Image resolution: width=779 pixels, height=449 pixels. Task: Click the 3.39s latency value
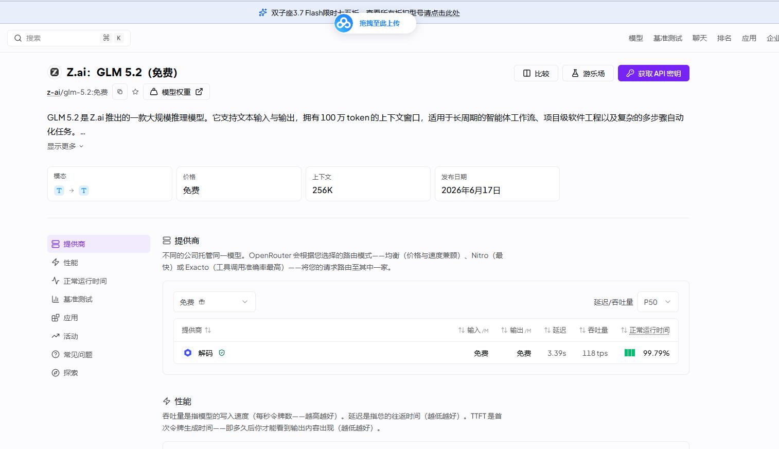[557, 353]
